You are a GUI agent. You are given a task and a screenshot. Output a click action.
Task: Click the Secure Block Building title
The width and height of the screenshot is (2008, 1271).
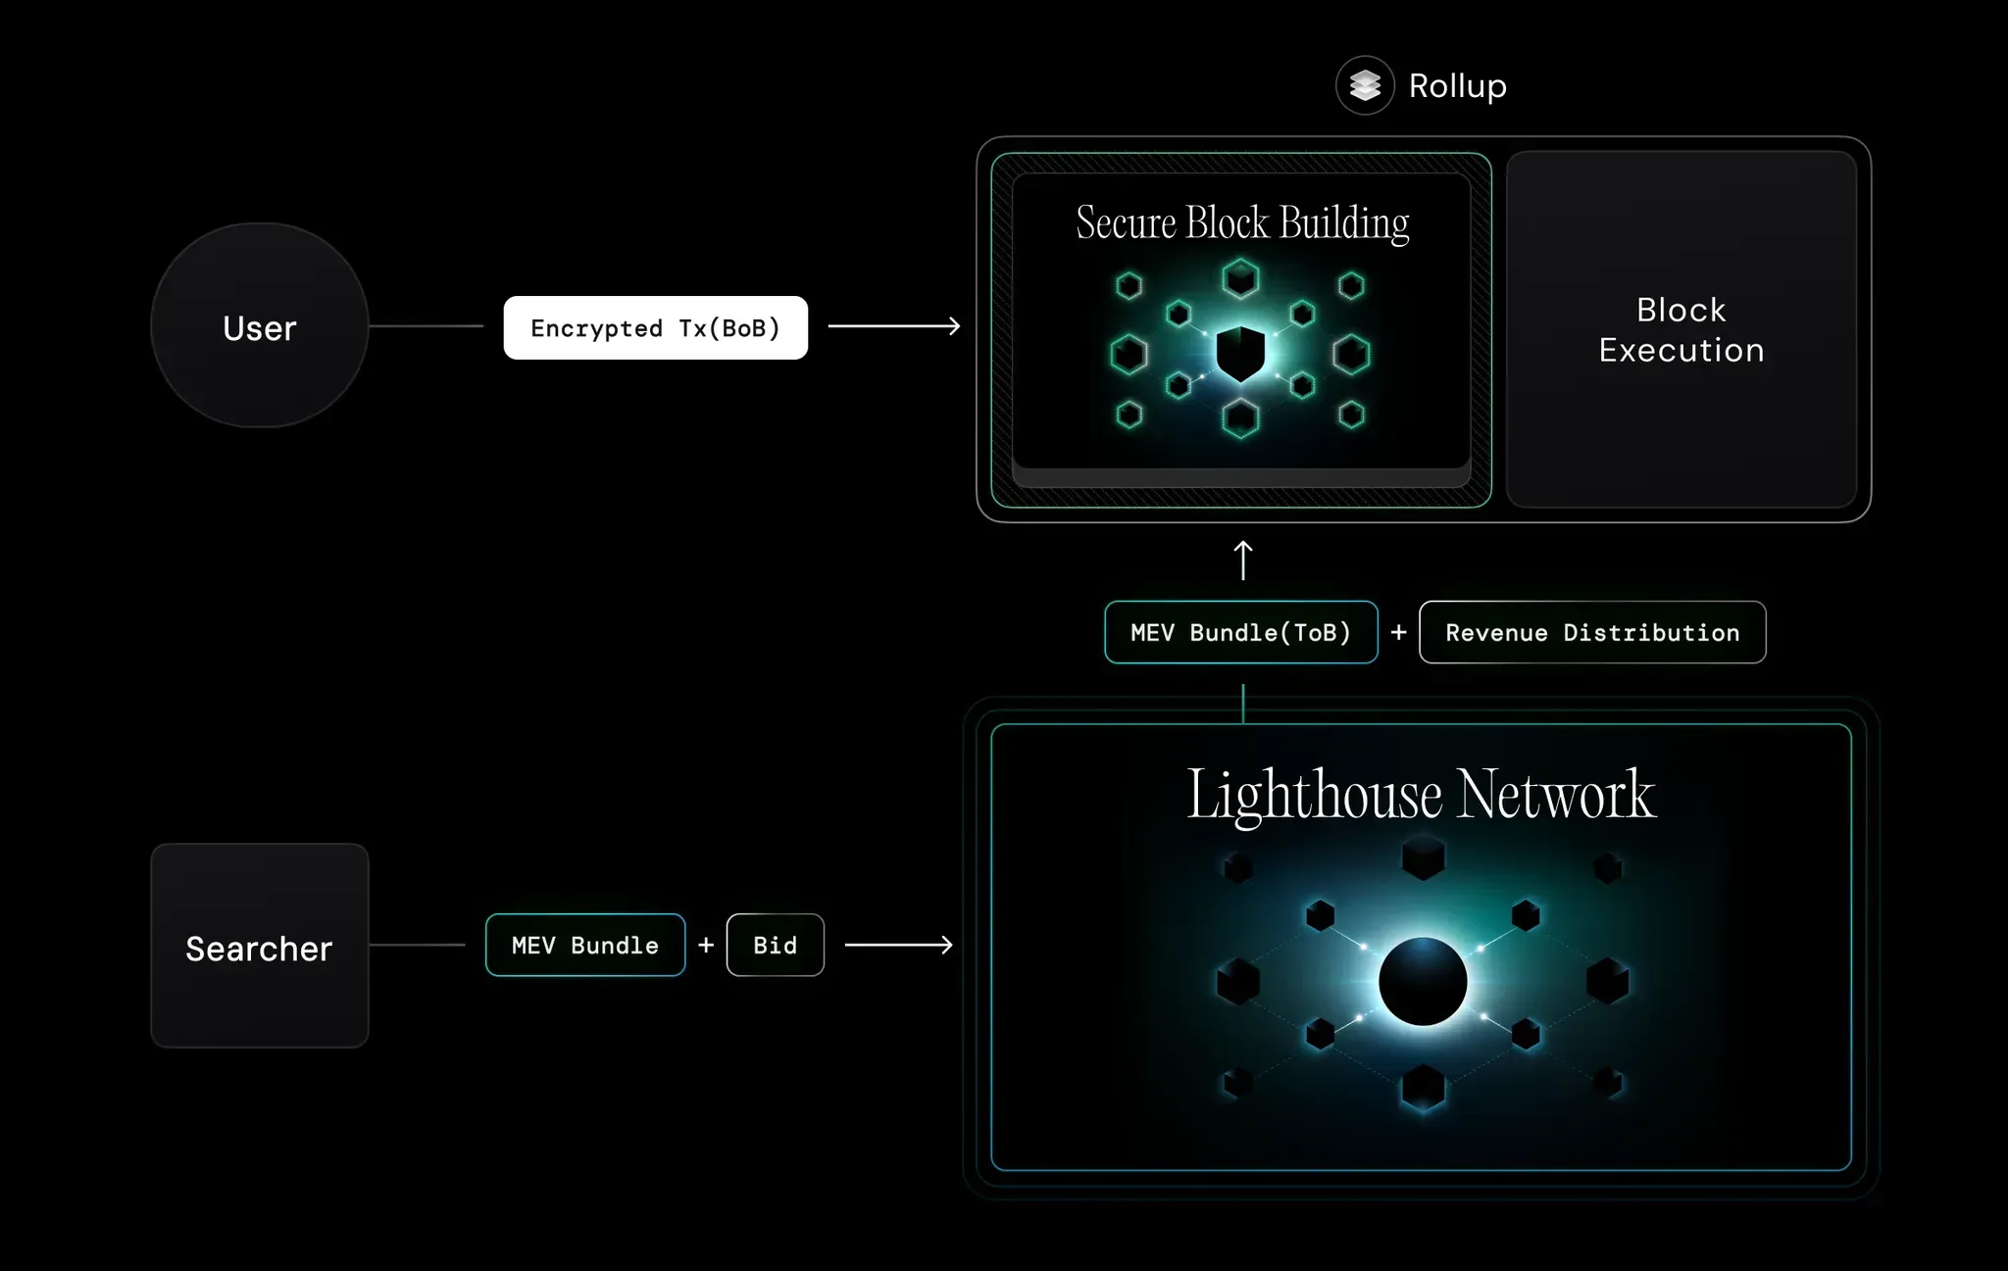(1241, 223)
